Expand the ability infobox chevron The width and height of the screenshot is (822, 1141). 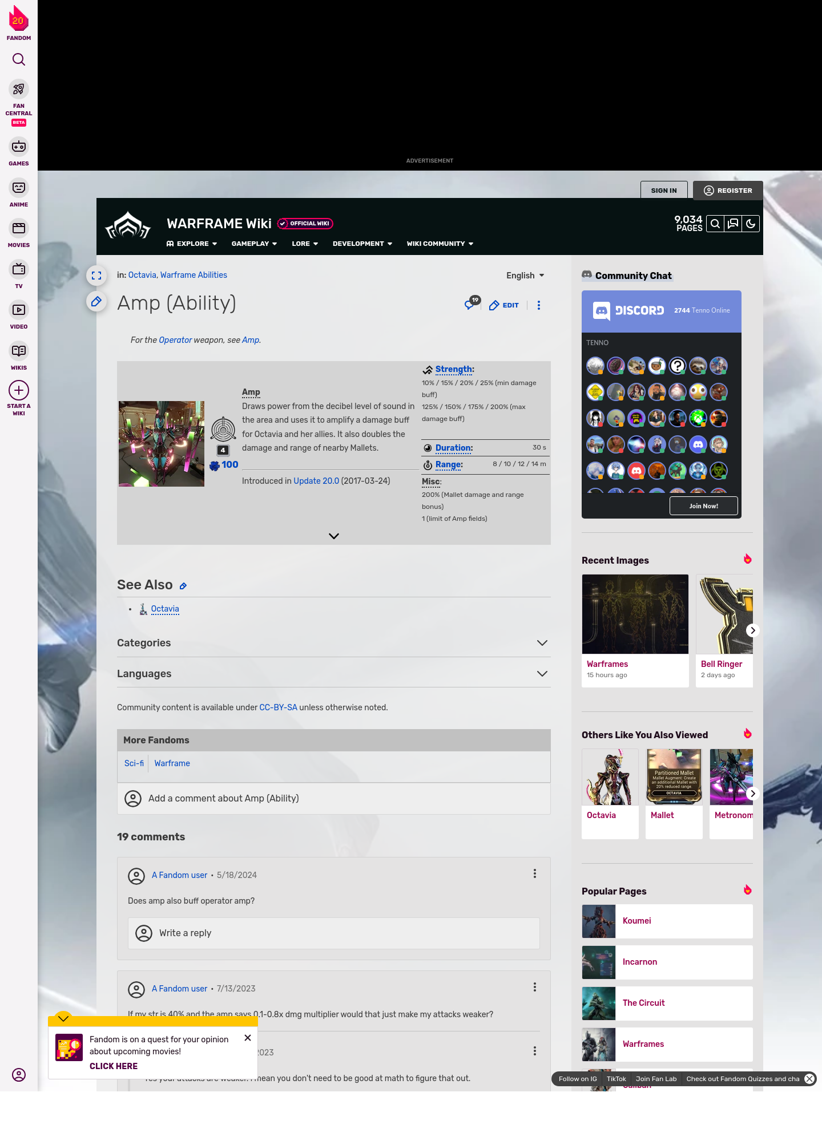tap(334, 536)
